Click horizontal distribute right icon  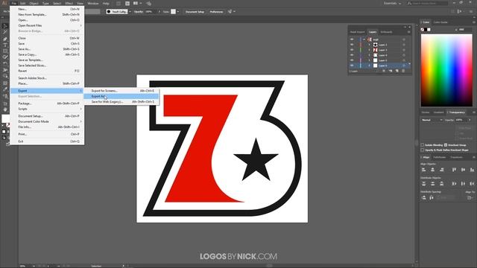tap(472, 184)
